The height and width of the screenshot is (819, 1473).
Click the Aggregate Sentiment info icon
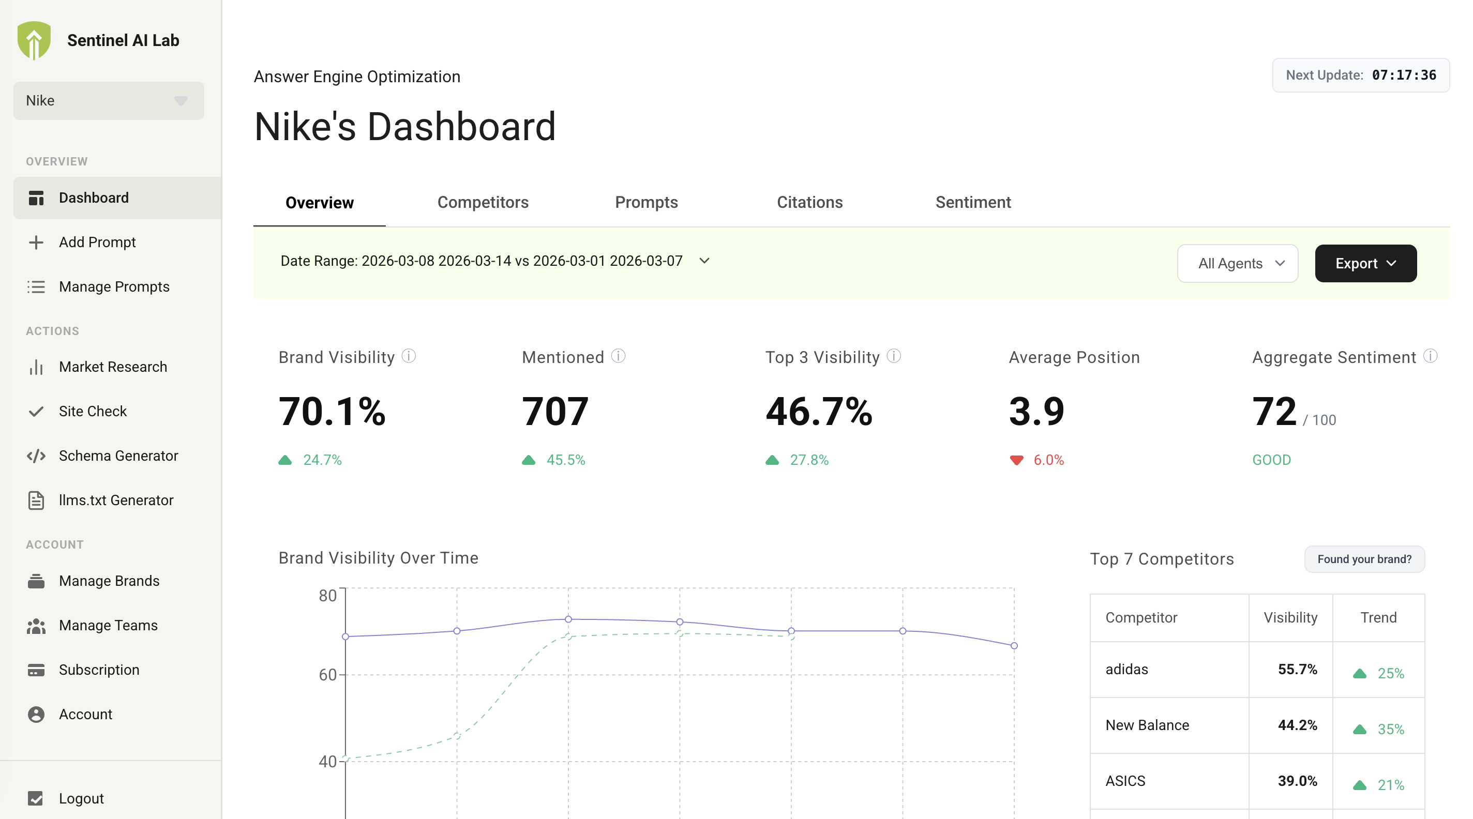(x=1431, y=356)
